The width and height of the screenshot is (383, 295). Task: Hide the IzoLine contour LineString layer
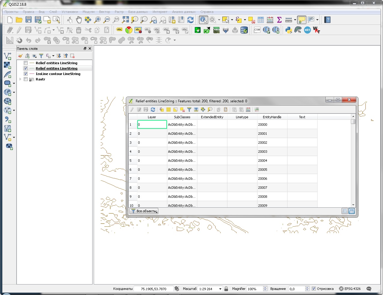coord(26,74)
